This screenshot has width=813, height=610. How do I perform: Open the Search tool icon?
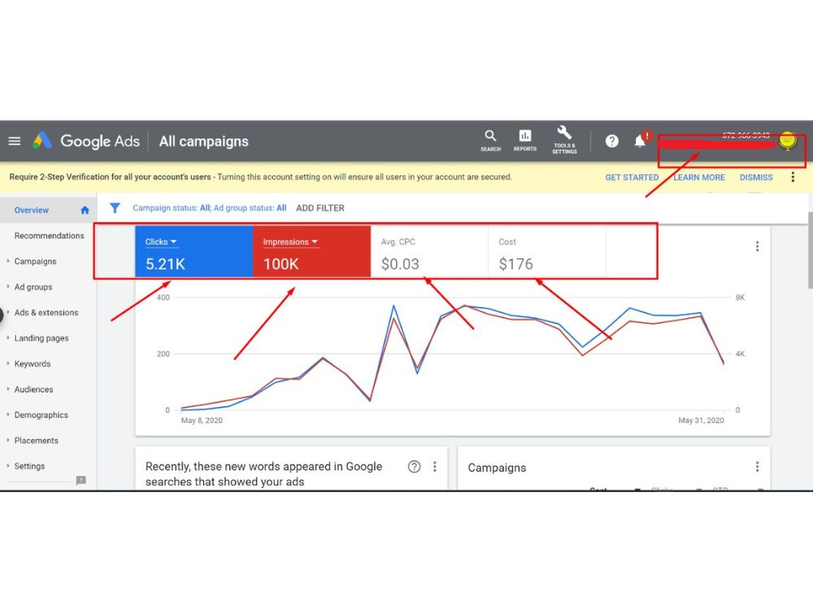point(490,141)
